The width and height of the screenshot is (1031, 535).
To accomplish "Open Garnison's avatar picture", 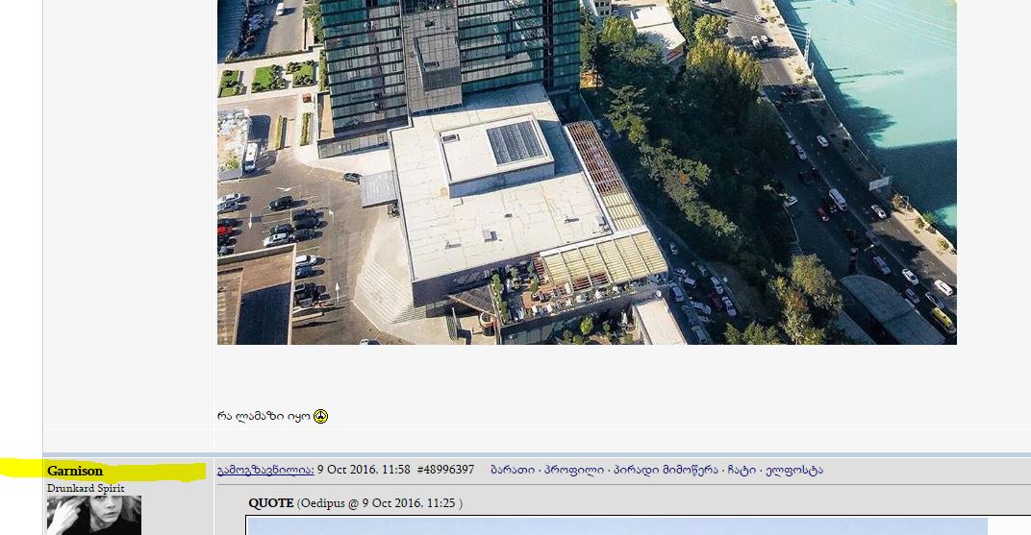I will point(94,515).
